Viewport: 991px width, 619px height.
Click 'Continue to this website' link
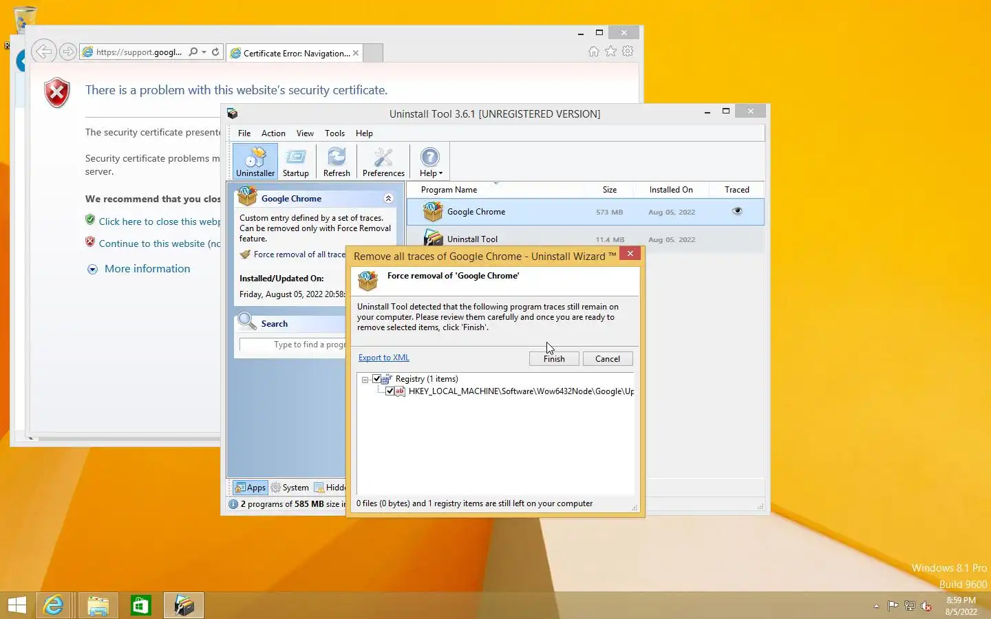[160, 243]
